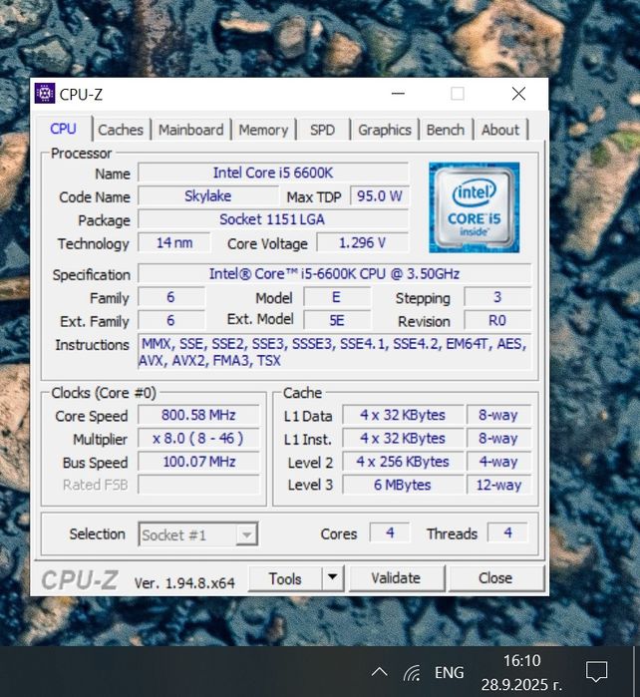
Task: Open the notification center icon
Action: pos(596,672)
